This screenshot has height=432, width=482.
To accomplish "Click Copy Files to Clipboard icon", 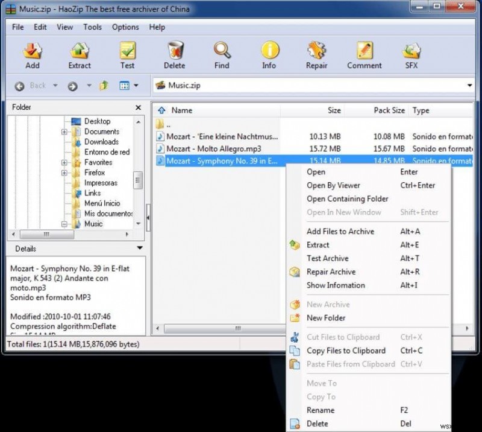I will (295, 351).
